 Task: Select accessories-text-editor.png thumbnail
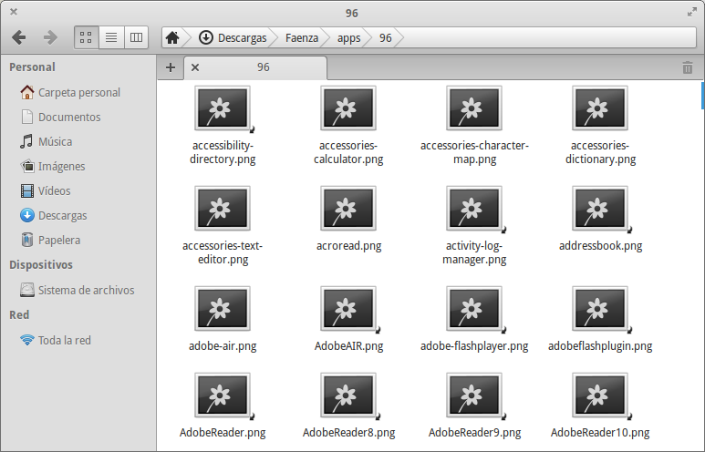(x=223, y=209)
